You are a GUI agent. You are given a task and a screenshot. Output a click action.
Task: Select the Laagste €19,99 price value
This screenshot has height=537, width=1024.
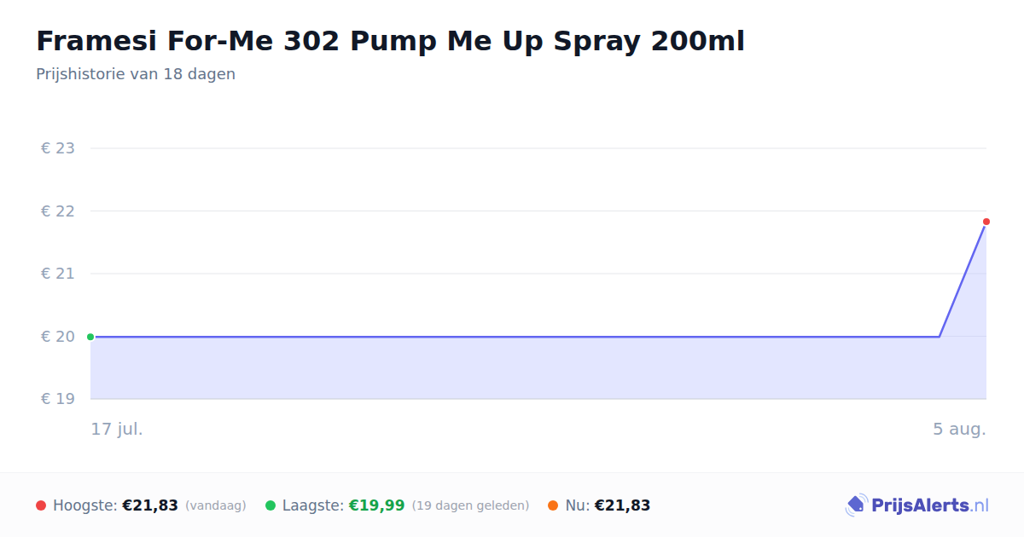[376, 505]
